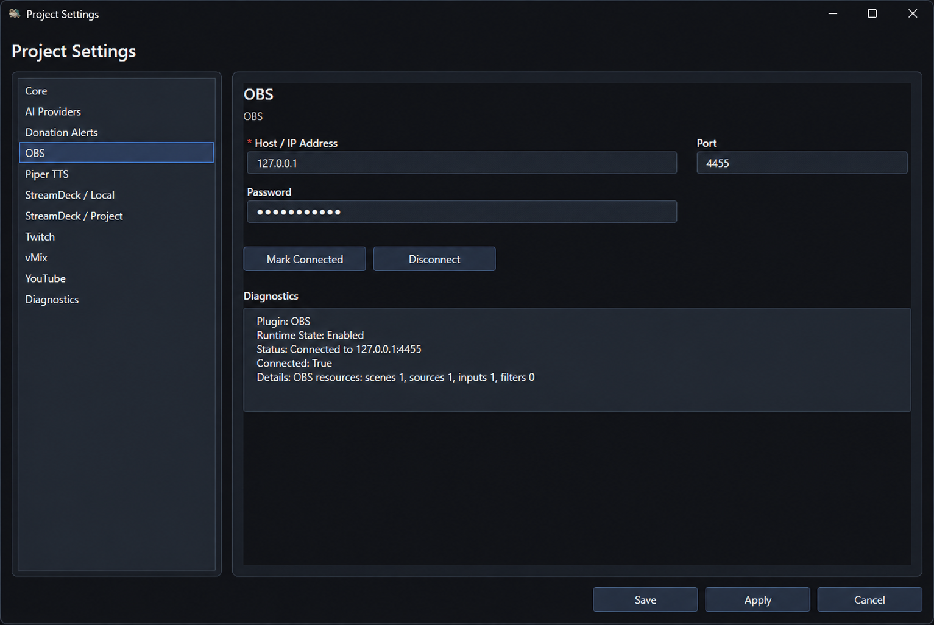Screen dimensions: 934x625
Task: Click the 'Connected: True' diagnostics line
Action: coord(294,363)
